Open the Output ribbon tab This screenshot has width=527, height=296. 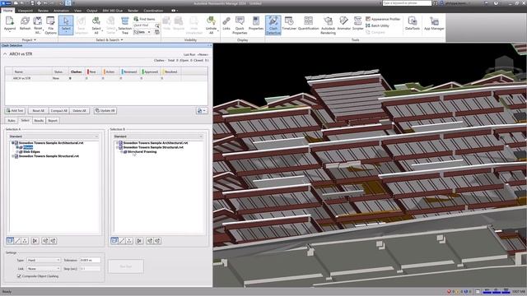coord(91,11)
